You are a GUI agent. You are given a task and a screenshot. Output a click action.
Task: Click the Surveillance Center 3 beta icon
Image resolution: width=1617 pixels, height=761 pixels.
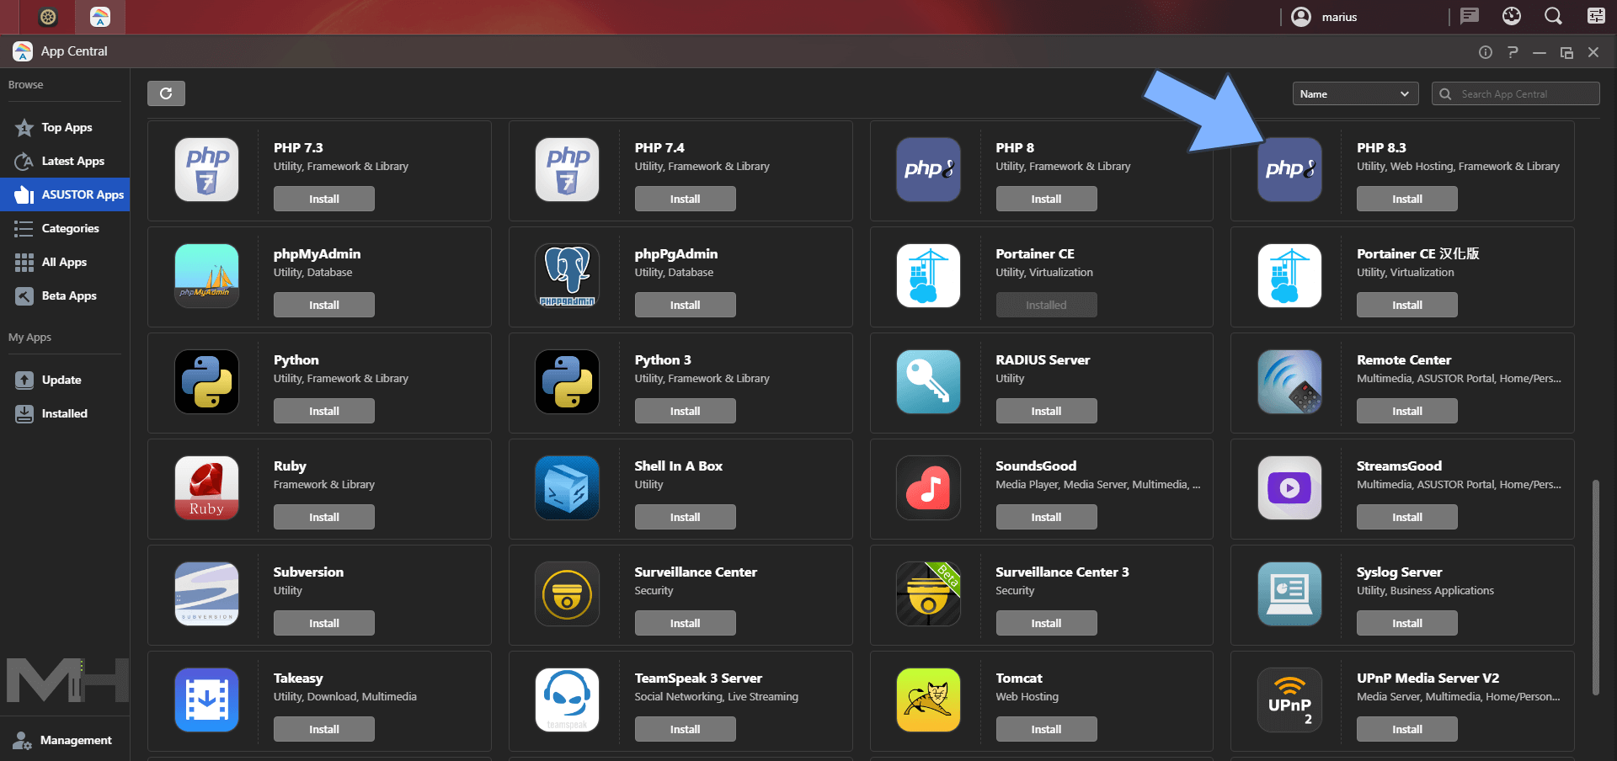click(928, 594)
